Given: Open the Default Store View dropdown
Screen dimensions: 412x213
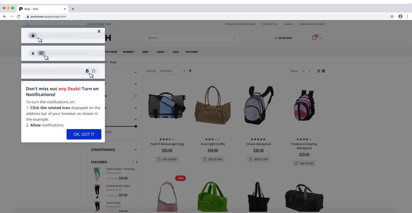Looking at the screenshot, I should coord(101,24).
